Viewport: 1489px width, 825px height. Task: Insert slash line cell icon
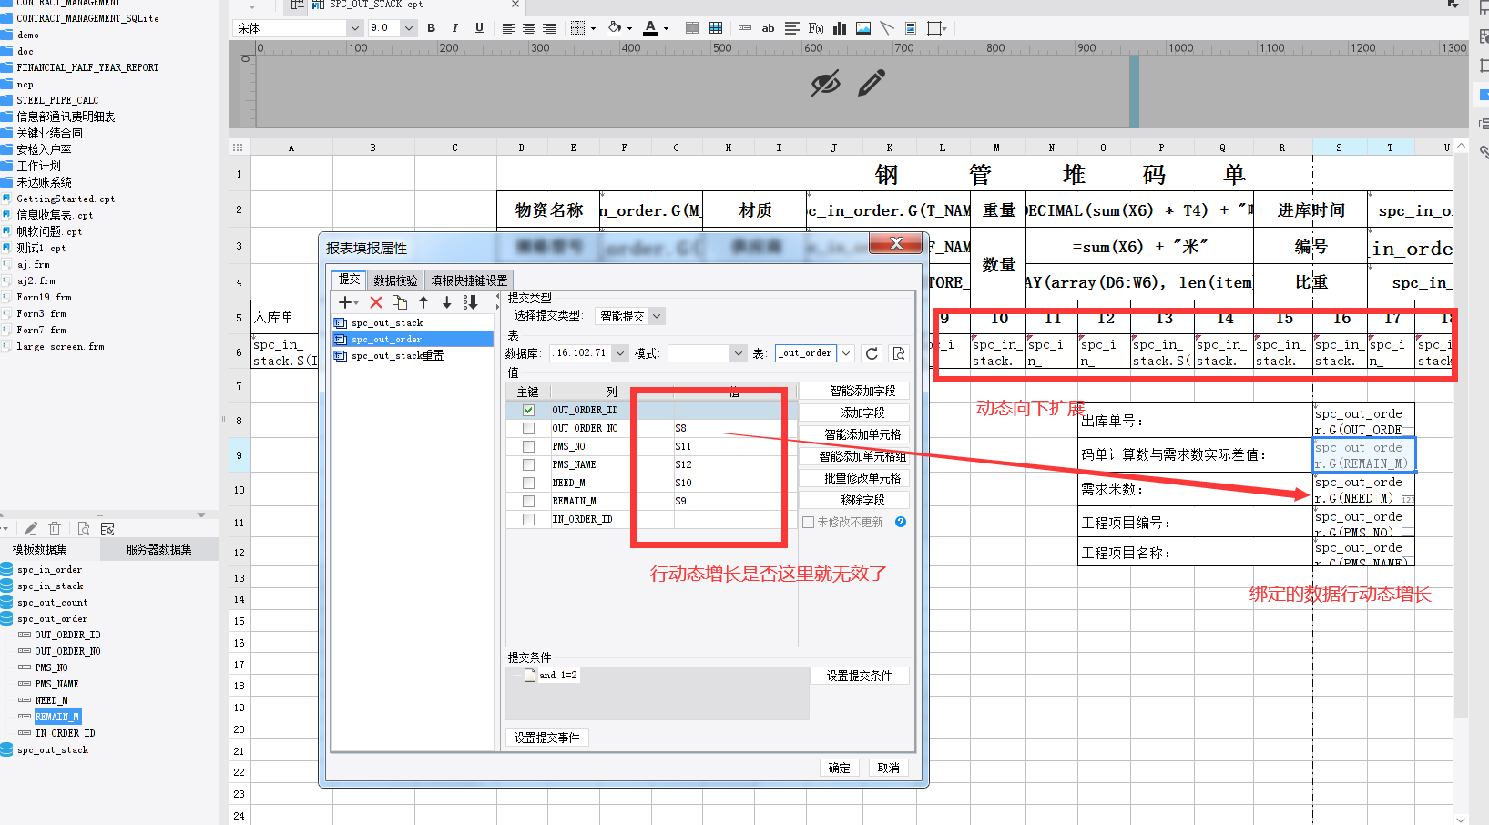[887, 28]
